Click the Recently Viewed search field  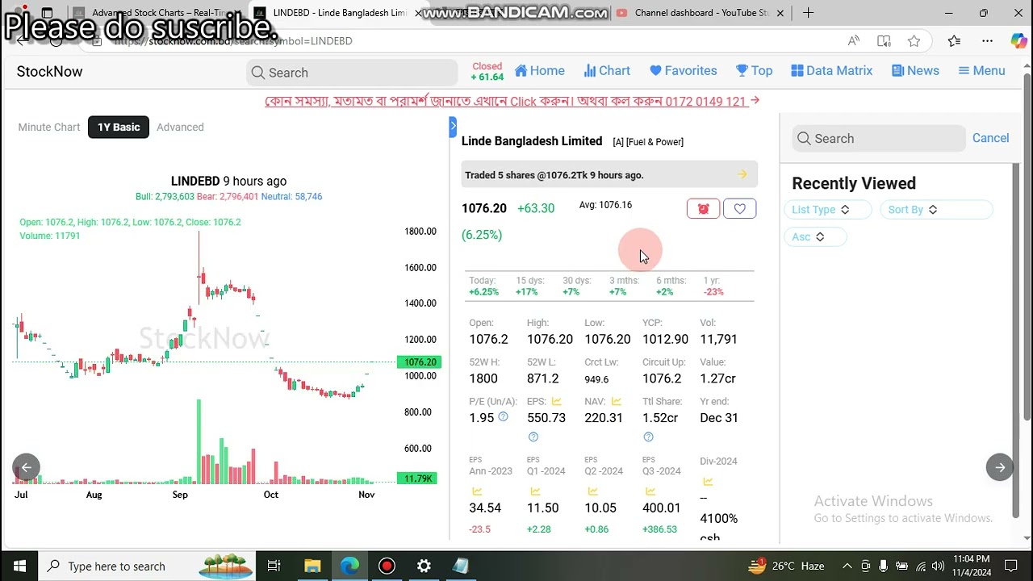tap(878, 139)
